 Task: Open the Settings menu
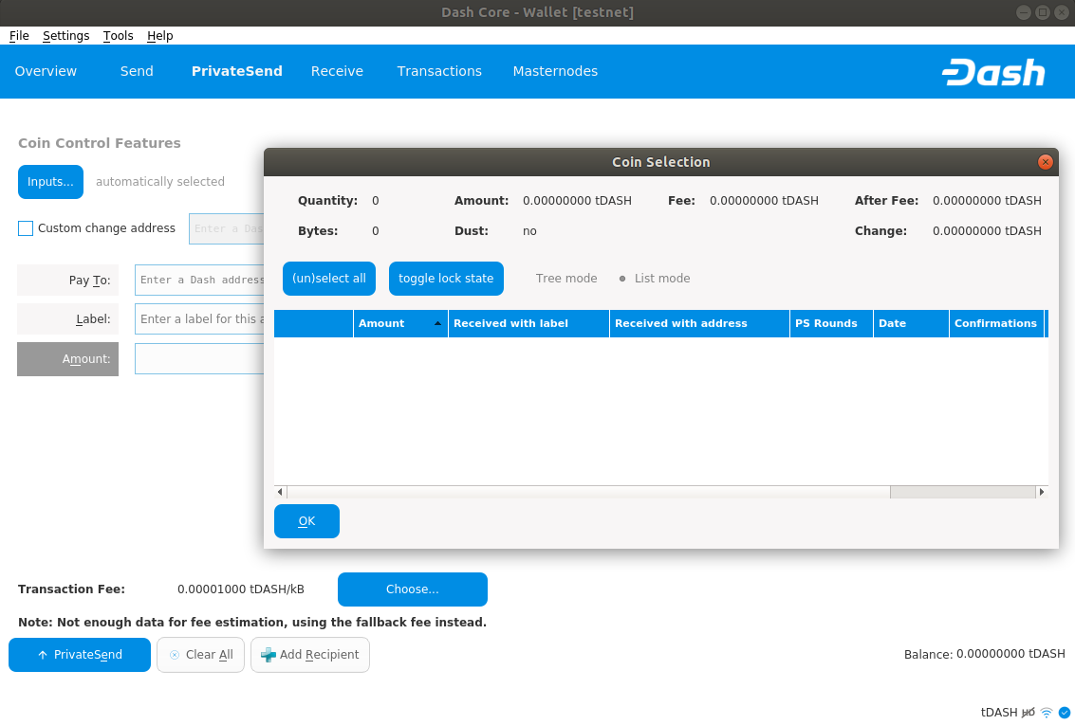(65, 36)
